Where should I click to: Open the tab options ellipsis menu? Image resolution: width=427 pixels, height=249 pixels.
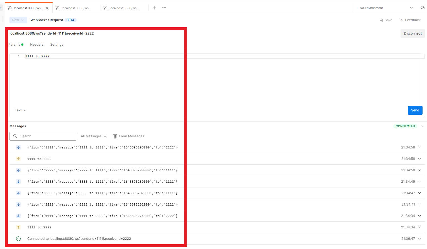pyautogui.click(x=164, y=8)
